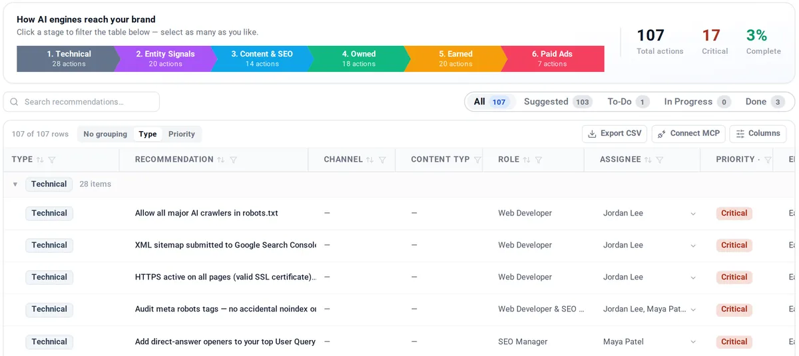
Task: Open the XML sitemap submitted recommendation
Action: tap(226, 246)
